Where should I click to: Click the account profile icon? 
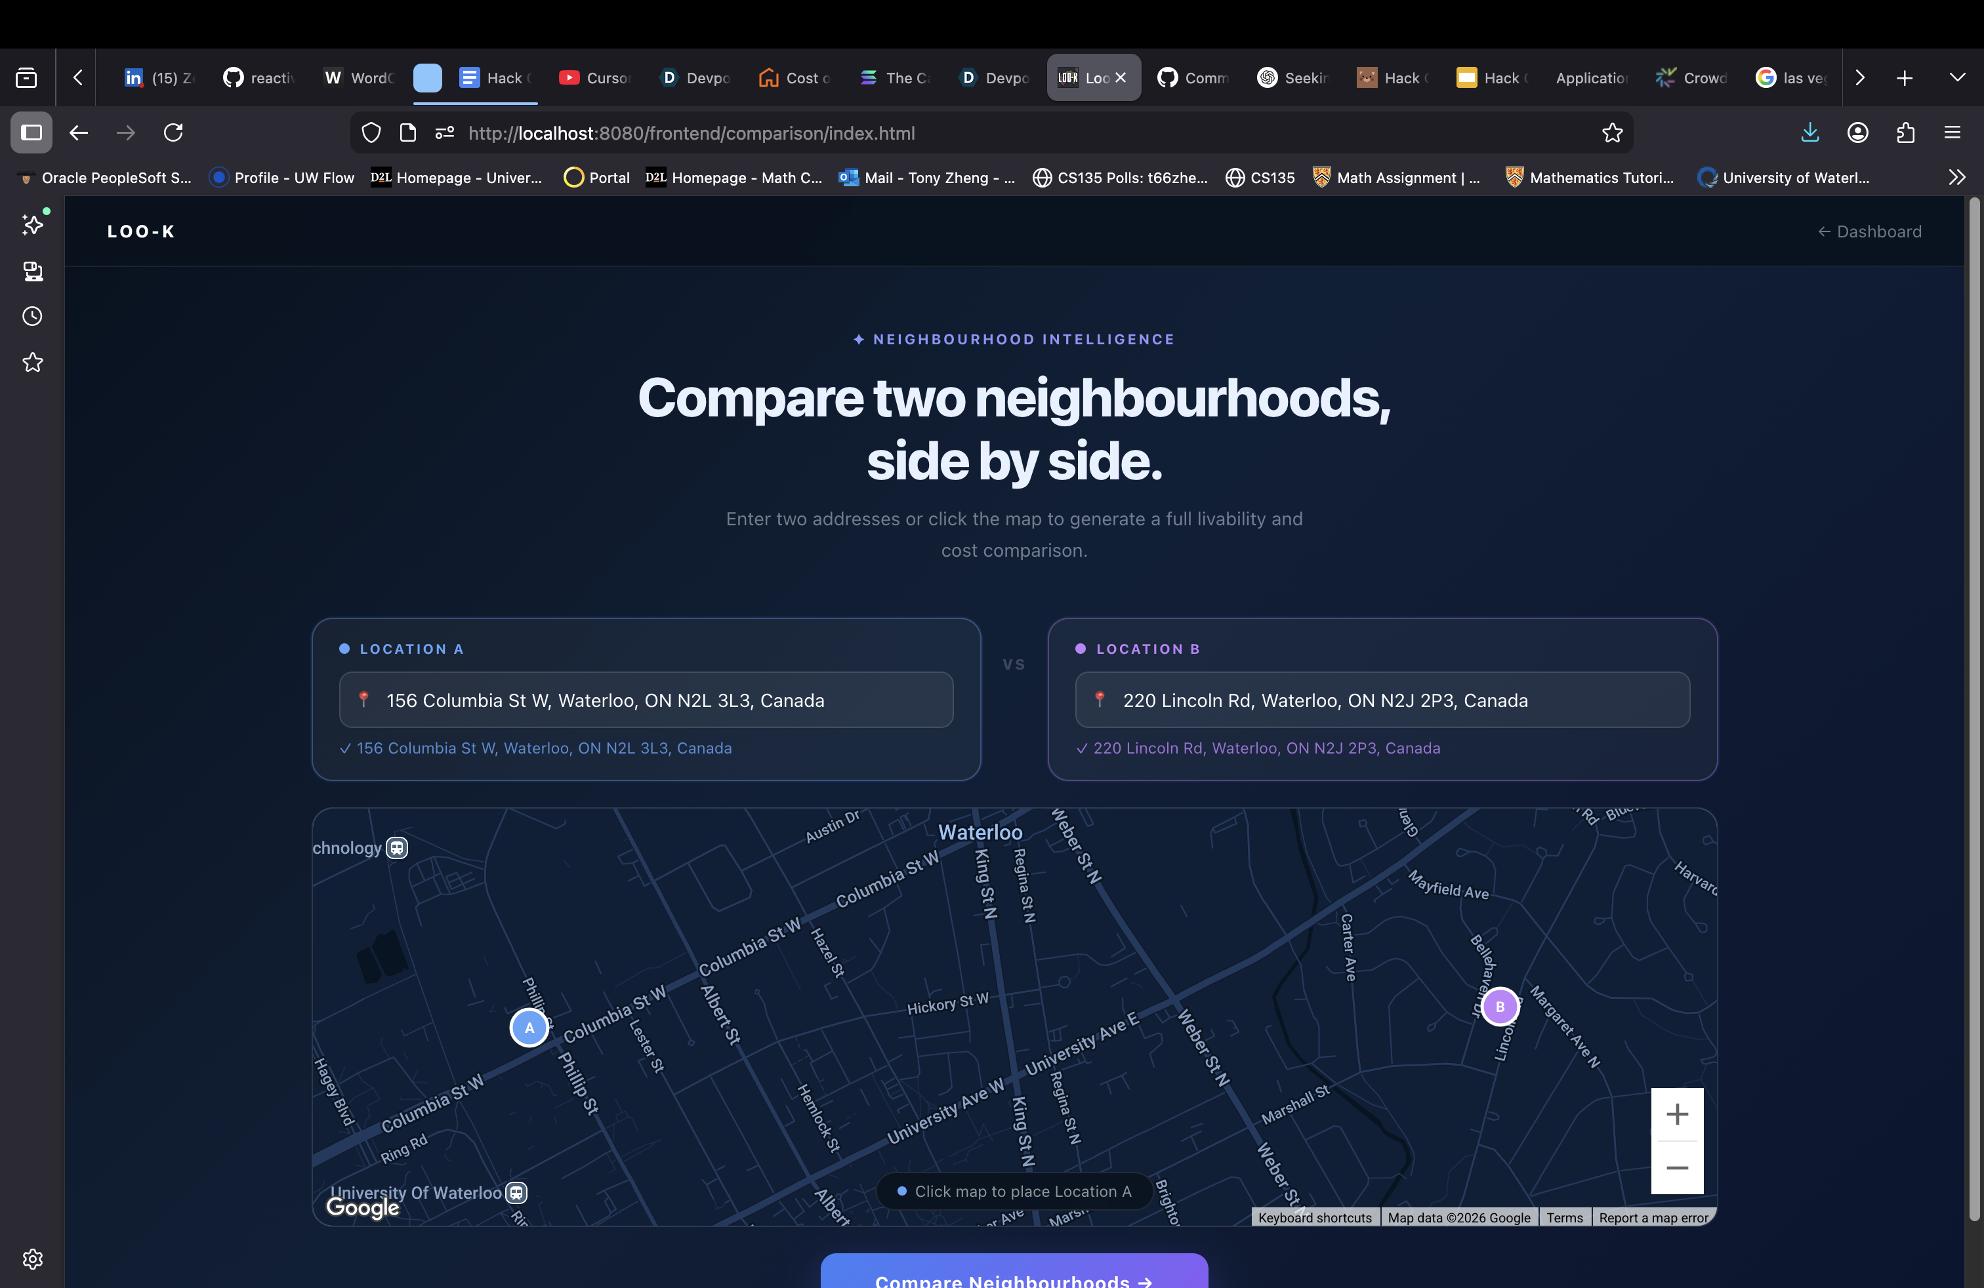point(1858,133)
